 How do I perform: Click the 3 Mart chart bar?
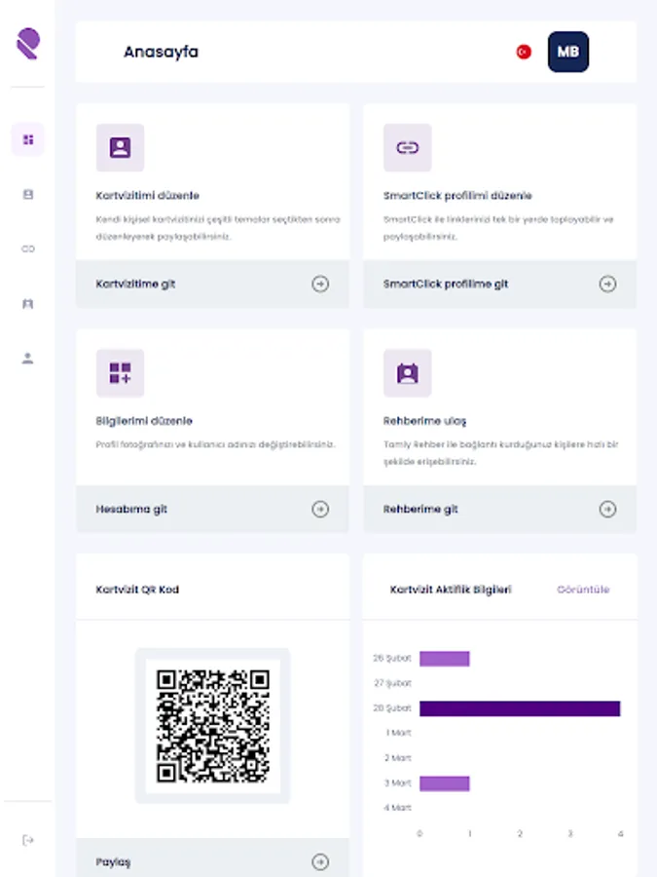(444, 783)
